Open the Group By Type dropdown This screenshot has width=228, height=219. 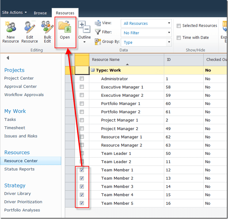click(146, 42)
